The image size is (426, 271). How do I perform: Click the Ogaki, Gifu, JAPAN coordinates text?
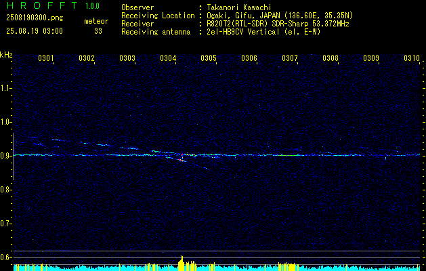[280, 16]
